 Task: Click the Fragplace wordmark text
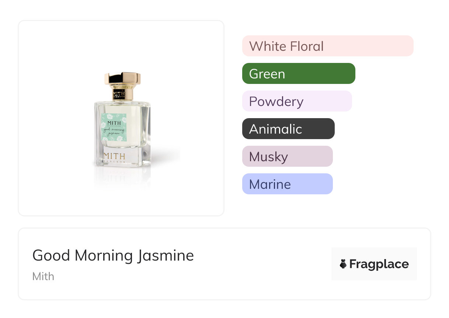379,264
